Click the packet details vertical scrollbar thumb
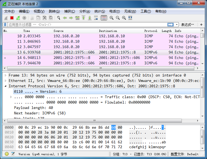The height and width of the screenshot is (159, 207). 202,87
